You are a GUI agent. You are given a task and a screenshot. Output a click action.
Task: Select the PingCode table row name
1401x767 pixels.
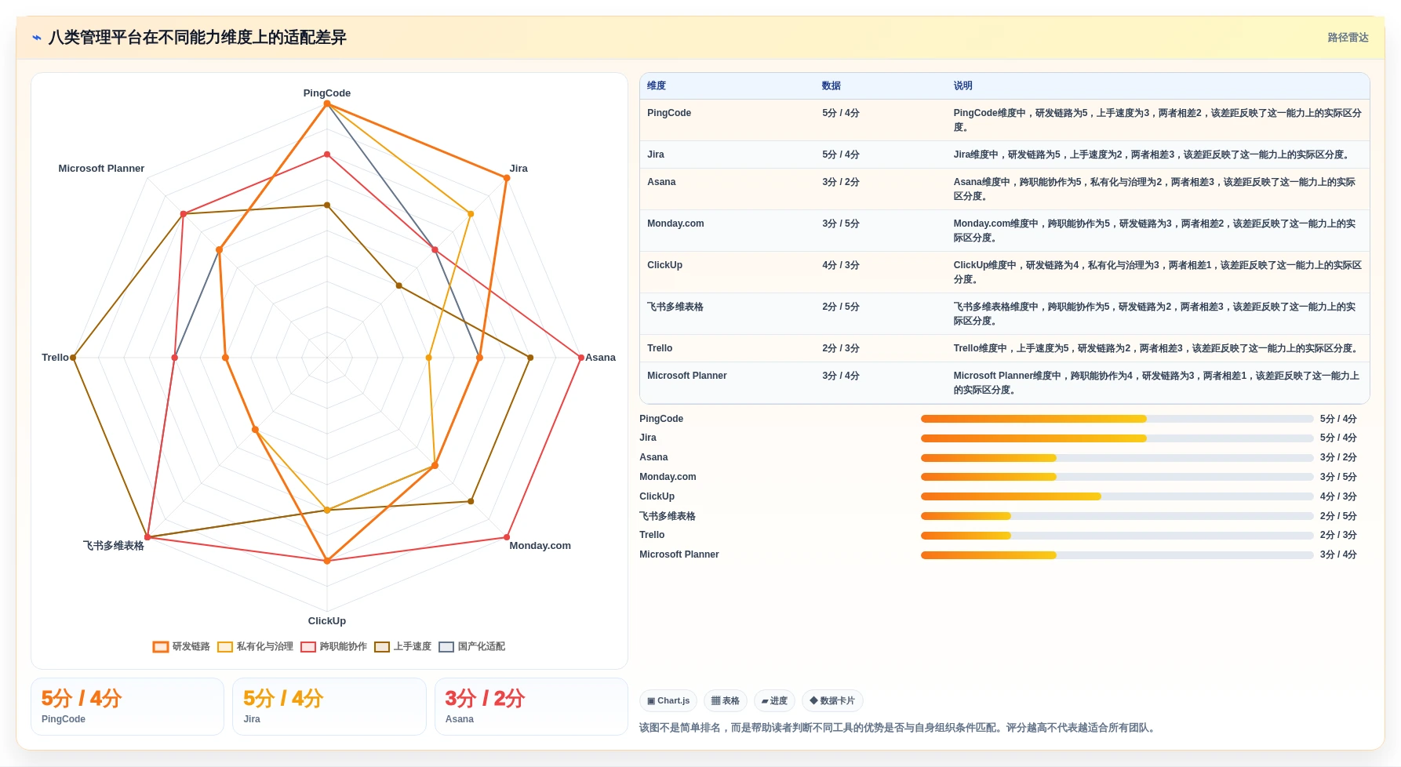click(x=669, y=113)
